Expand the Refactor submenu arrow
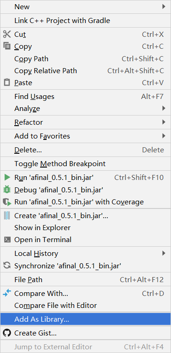This screenshot has height=353, width=171. coord(164,122)
